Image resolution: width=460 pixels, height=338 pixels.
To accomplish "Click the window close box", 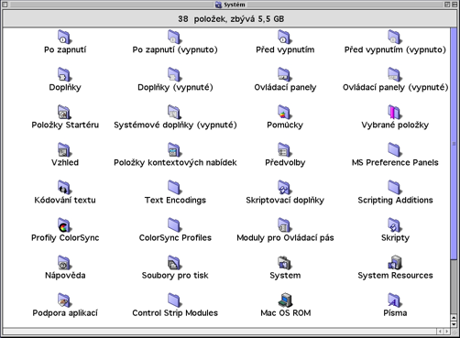I will (x=5, y=5).
